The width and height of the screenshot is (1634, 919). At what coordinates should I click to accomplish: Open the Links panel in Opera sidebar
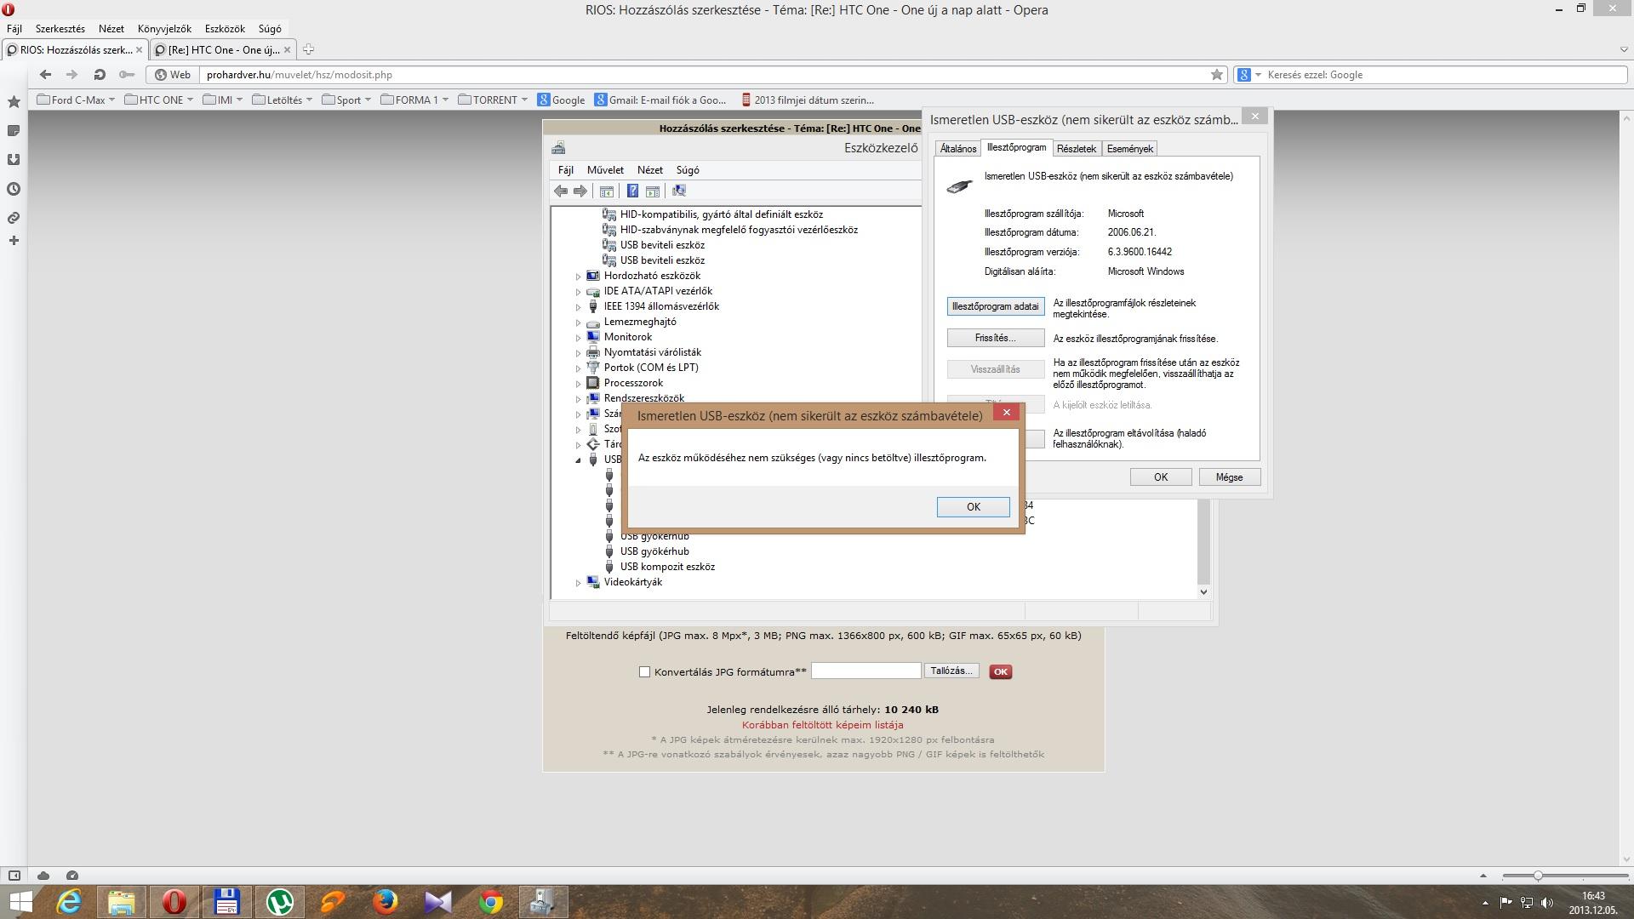tap(14, 218)
